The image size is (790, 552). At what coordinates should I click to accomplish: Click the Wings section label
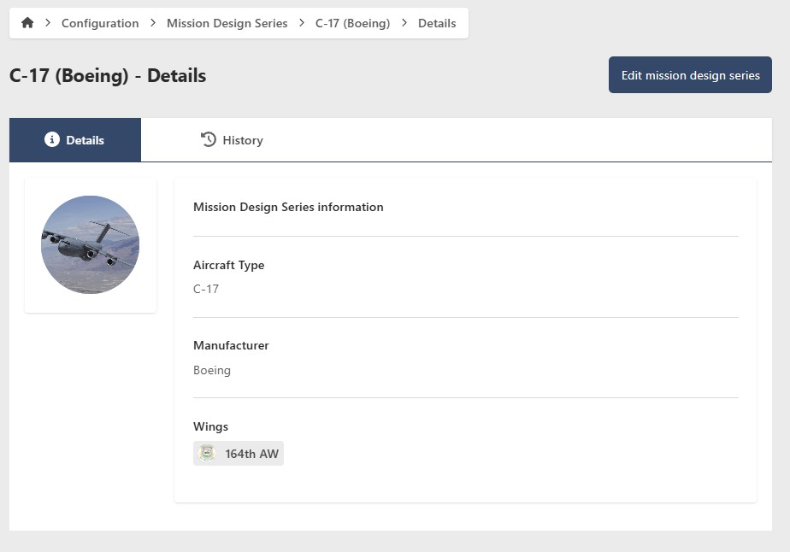[210, 426]
